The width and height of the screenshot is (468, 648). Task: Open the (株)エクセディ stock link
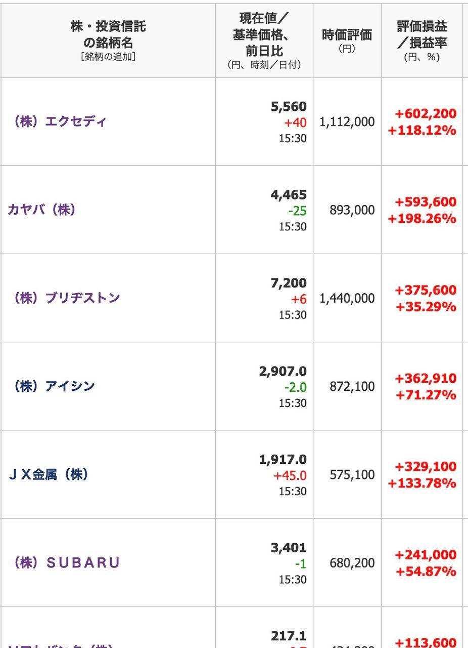(60, 122)
